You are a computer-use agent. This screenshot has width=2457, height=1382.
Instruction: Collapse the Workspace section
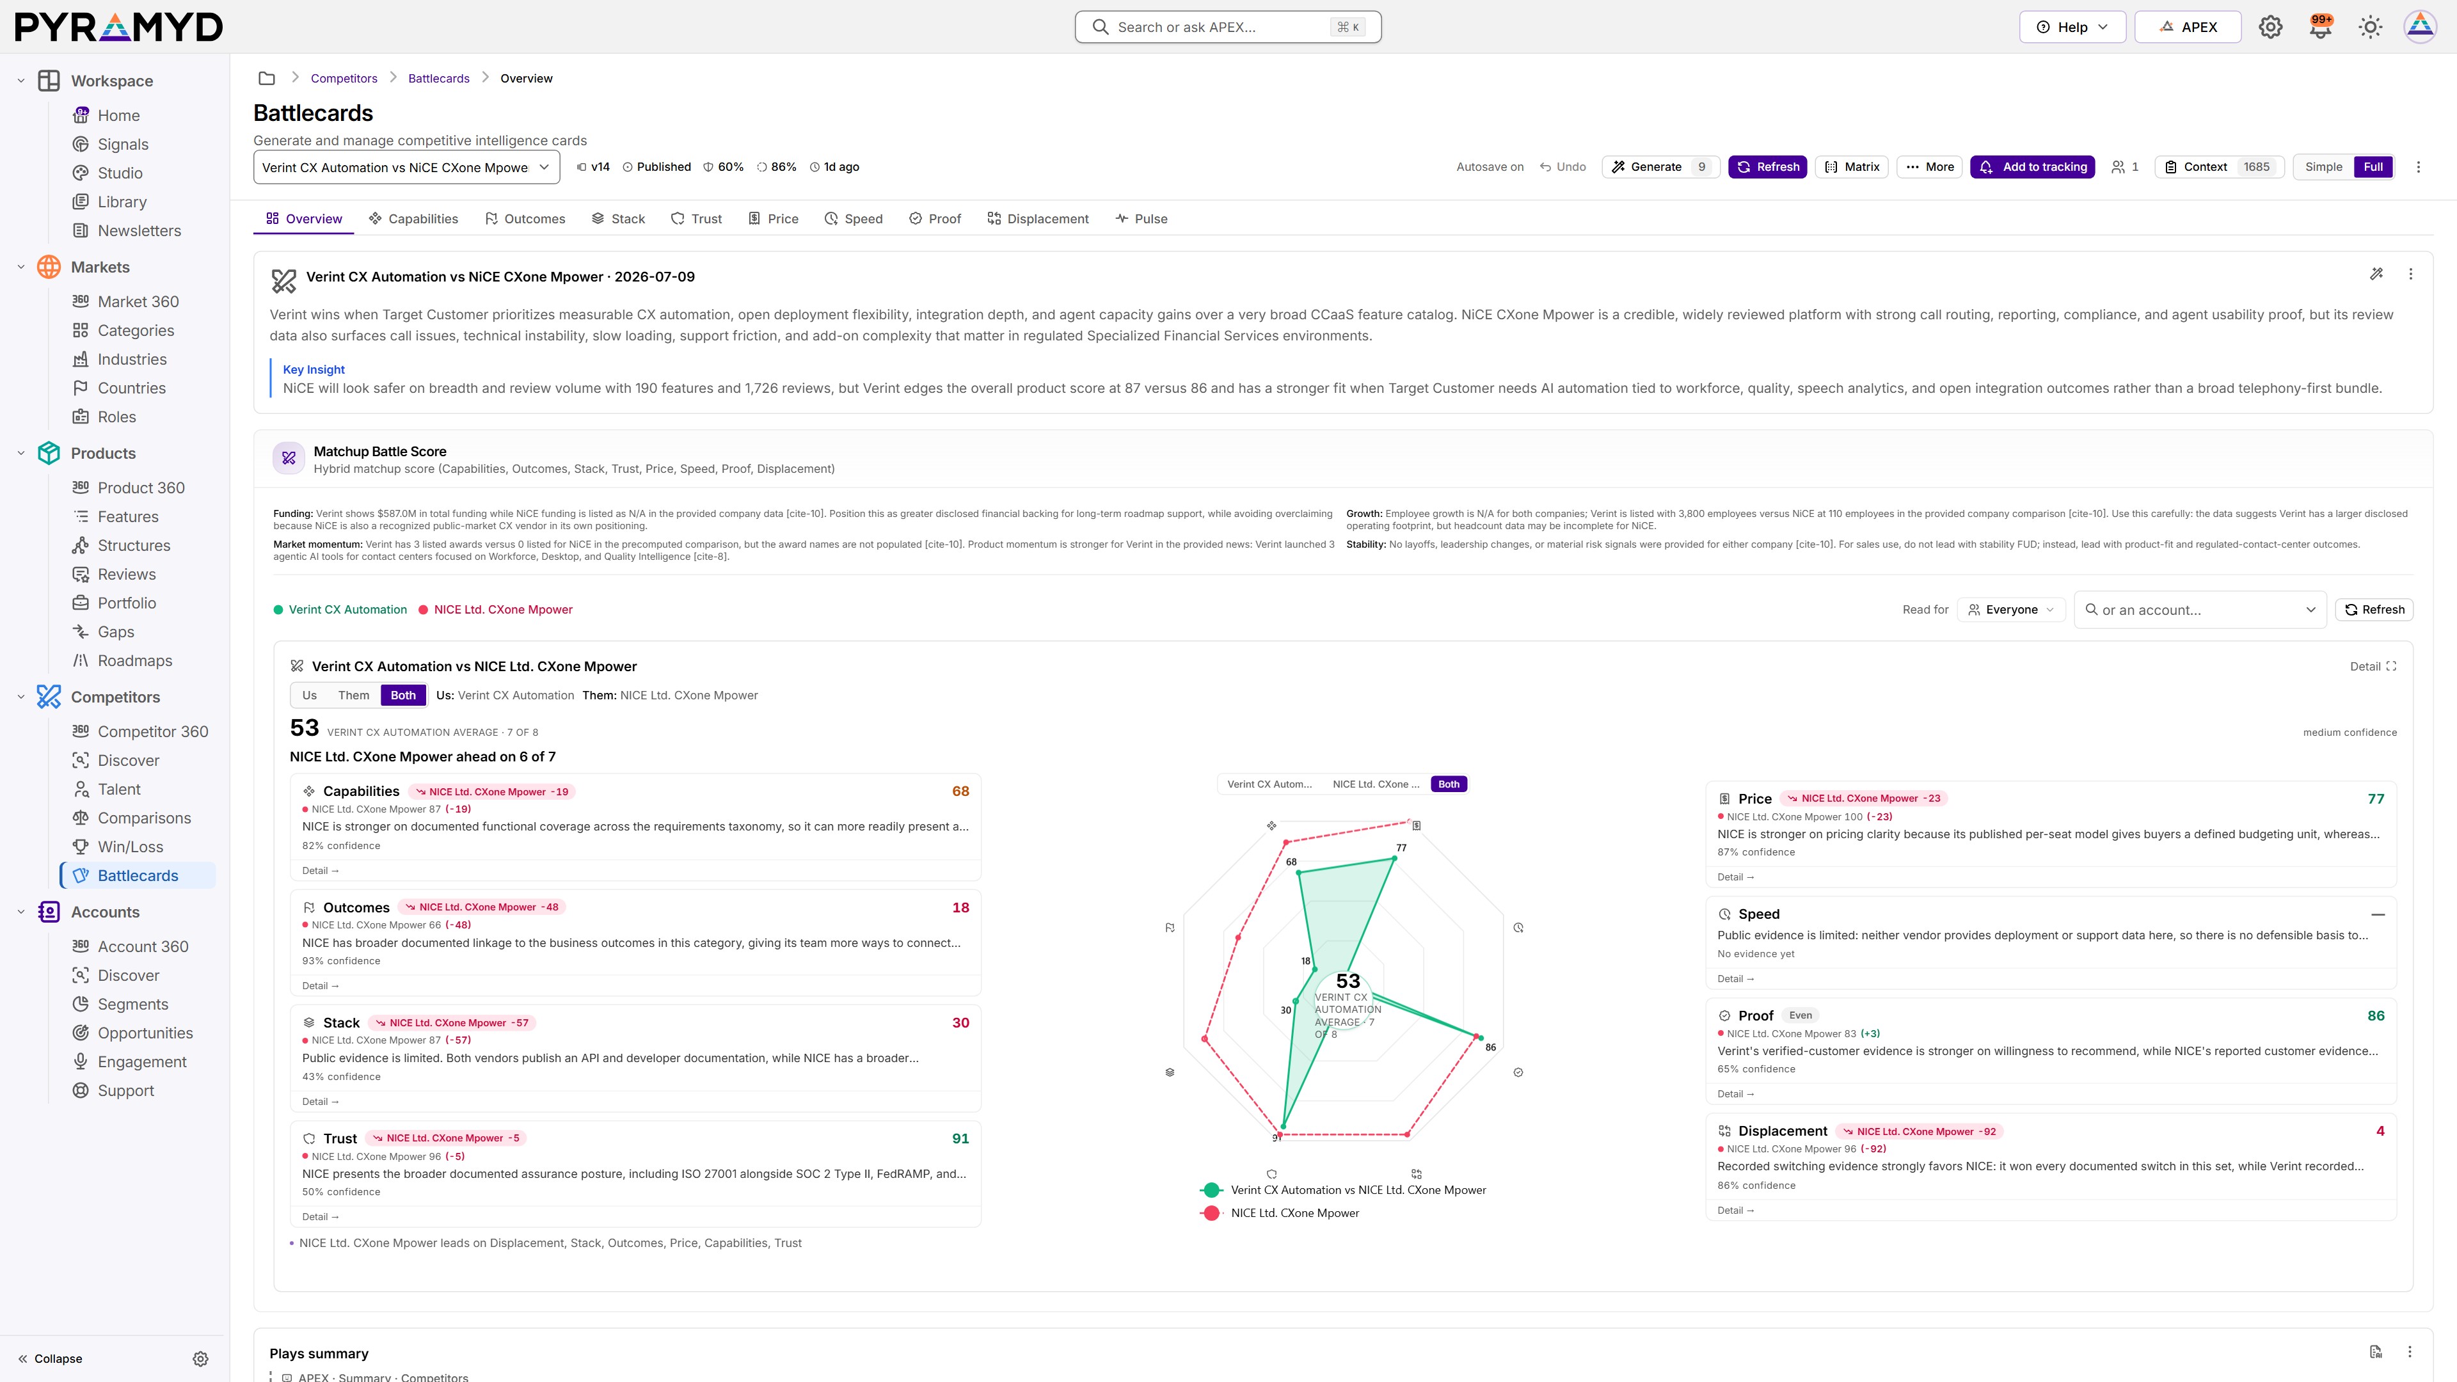pyautogui.click(x=21, y=81)
